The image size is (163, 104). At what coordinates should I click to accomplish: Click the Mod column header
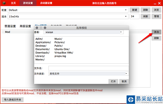[8, 32]
